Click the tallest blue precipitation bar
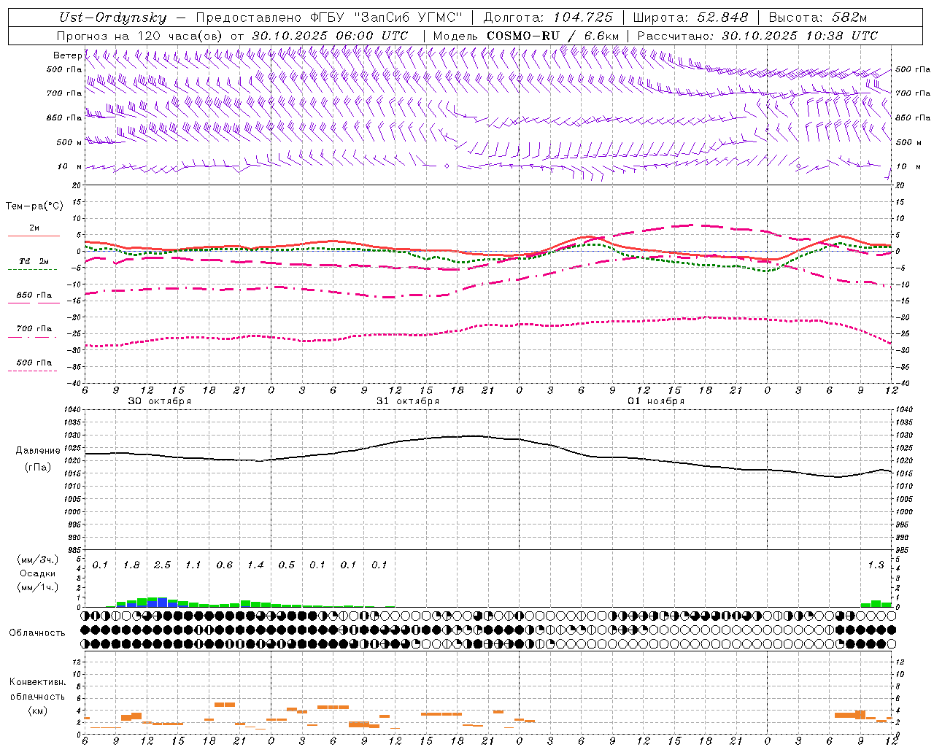Screen dimensions: 934x747 click(x=162, y=603)
